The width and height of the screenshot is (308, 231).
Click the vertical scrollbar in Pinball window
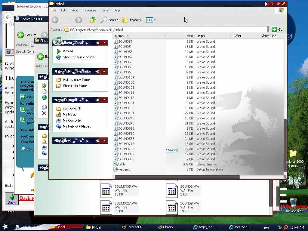[285, 145]
